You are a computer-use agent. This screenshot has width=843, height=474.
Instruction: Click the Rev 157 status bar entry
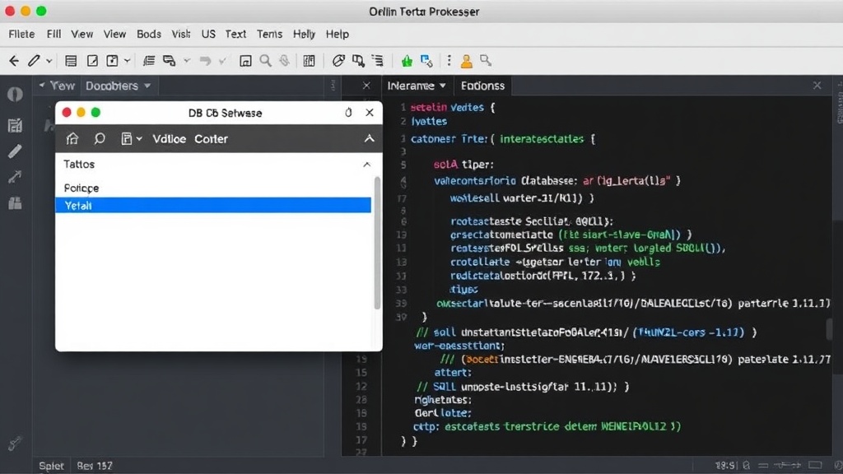pyautogui.click(x=95, y=466)
